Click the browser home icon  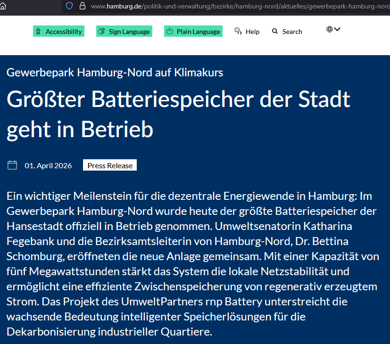[x=2, y=6]
